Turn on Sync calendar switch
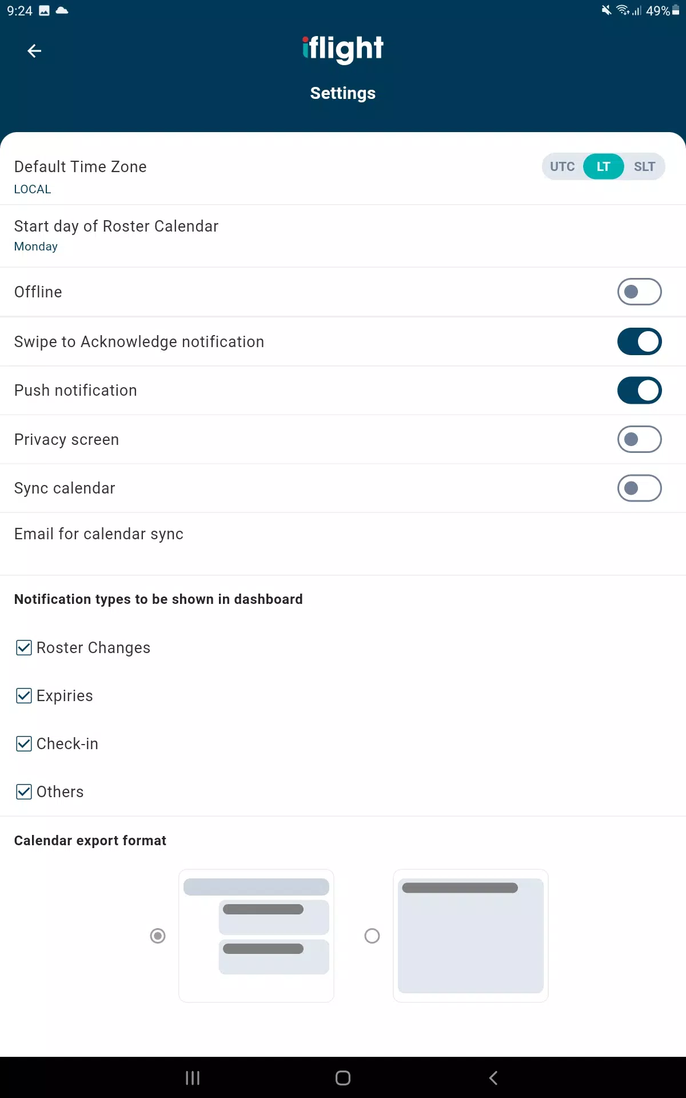 (x=639, y=488)
